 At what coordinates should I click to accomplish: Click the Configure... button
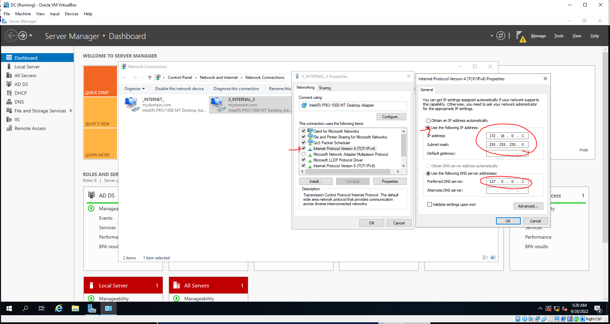coord(392,117)
